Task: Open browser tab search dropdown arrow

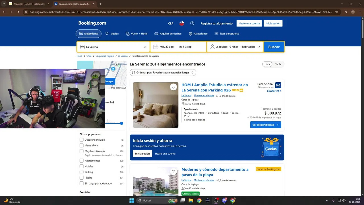Action: tap(4, 4)
